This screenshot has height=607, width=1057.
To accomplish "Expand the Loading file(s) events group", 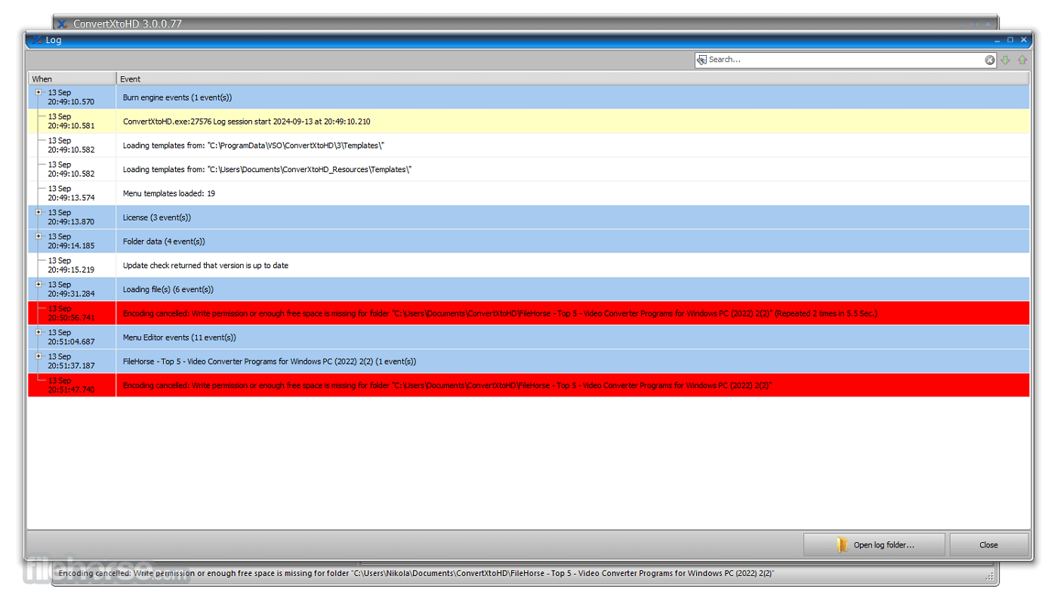I will [39, 285].
